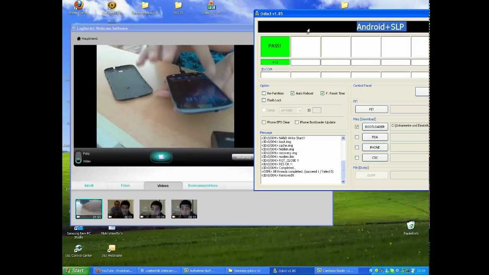Click the CSC file button
Screen dimensions: 489x275
(x=375, y=158)
